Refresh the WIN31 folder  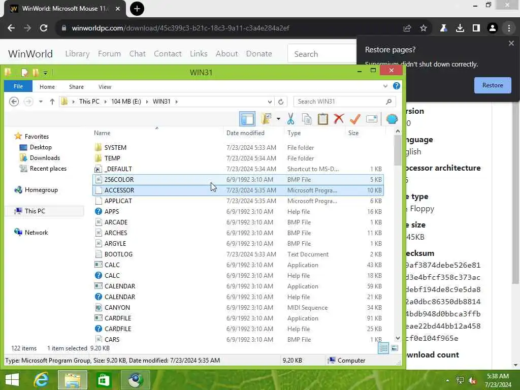[281, 102]
